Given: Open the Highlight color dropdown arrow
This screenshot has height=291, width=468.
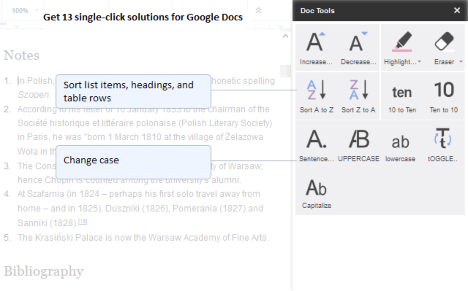Looking at the screenshot, I should (419, 62).
